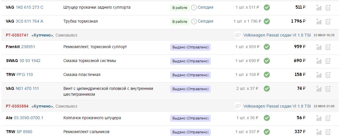The image size is (344, 136).
Task: Click the bar chart icon in the TRW PFG 110 row
Action: tap(319, 75)
